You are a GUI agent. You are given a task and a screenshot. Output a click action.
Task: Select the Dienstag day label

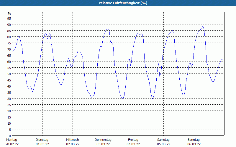[42, 140]
